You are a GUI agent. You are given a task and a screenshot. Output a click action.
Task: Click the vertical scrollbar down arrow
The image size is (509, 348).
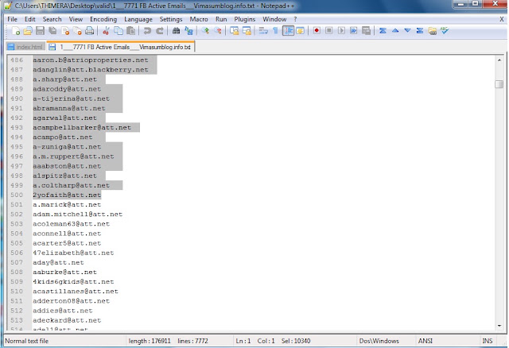tap(499, 326)
